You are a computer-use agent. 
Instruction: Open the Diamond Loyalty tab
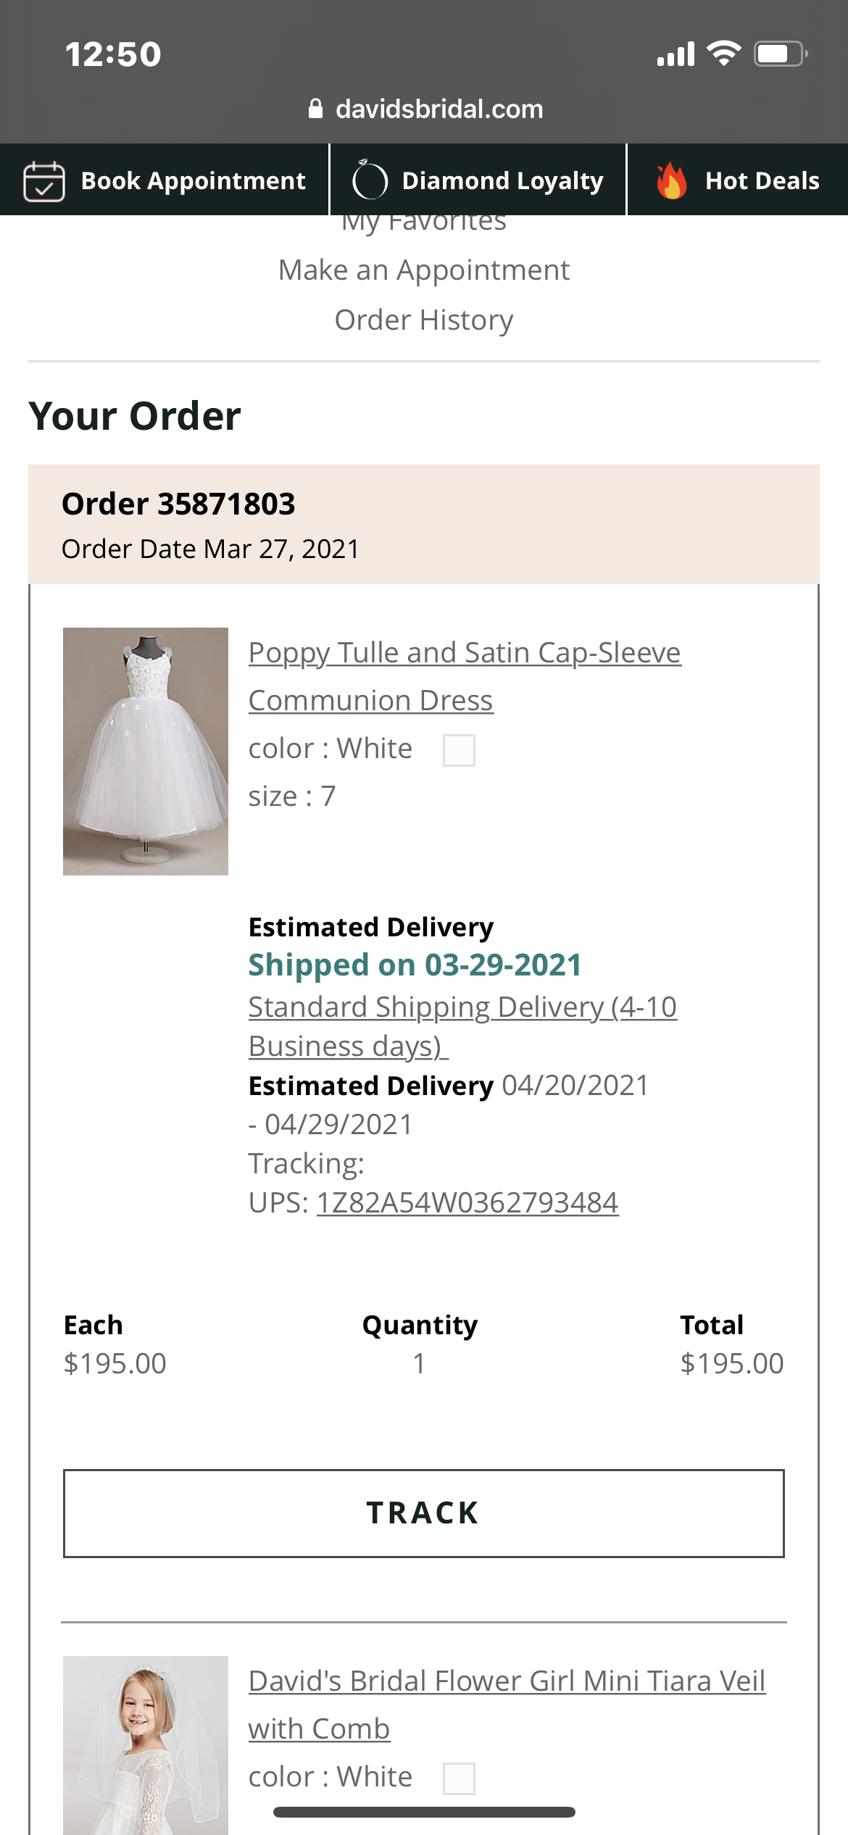(502, 180)
